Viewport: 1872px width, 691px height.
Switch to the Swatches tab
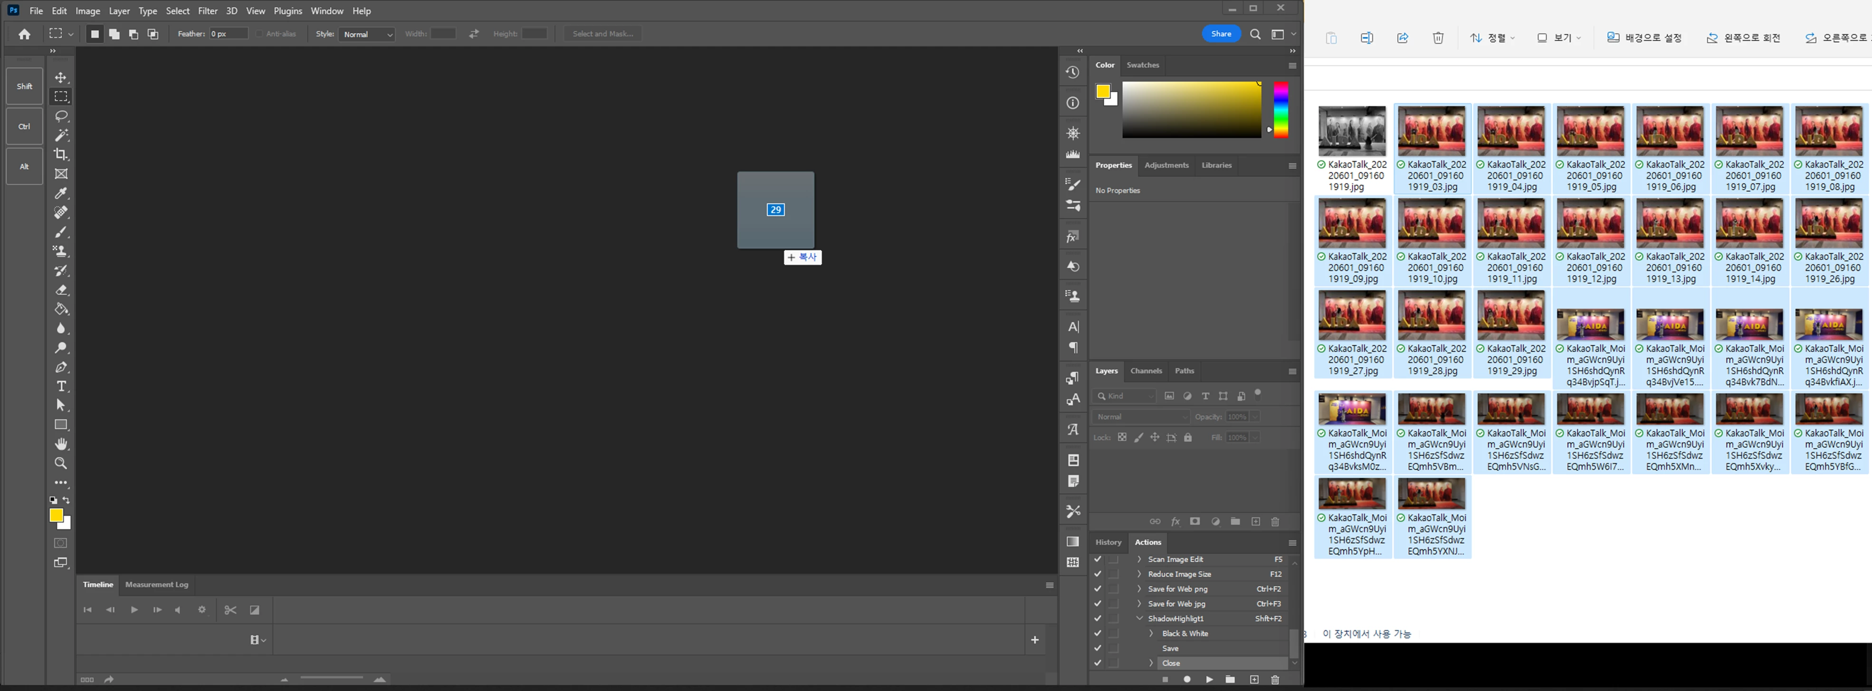click(x=1142, y=65)
